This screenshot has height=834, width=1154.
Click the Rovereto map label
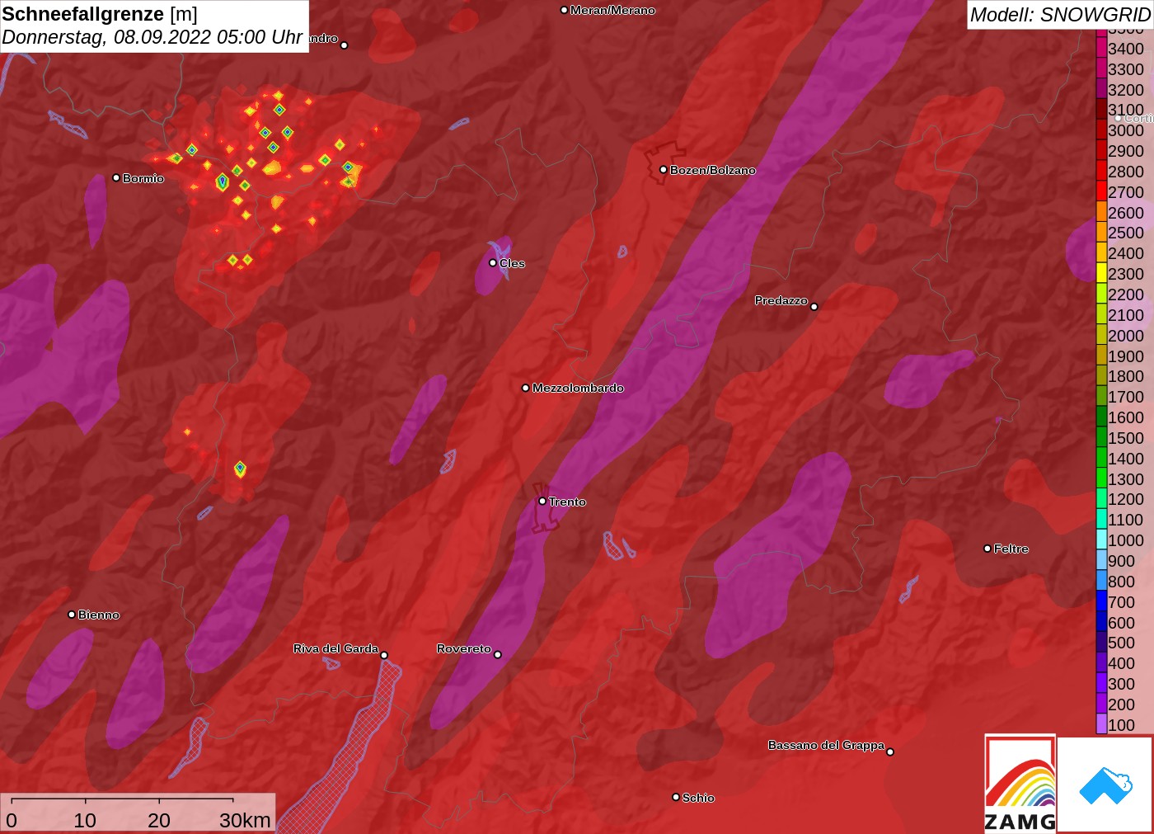pyautogui.click(x=463, y=648)
